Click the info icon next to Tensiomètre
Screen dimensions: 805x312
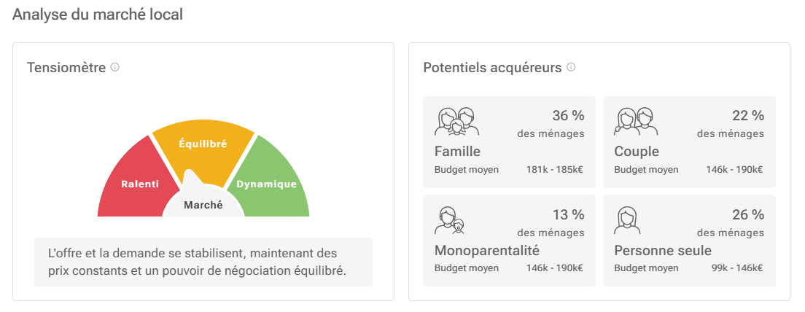pyautogui.click(x=115, y=67)
